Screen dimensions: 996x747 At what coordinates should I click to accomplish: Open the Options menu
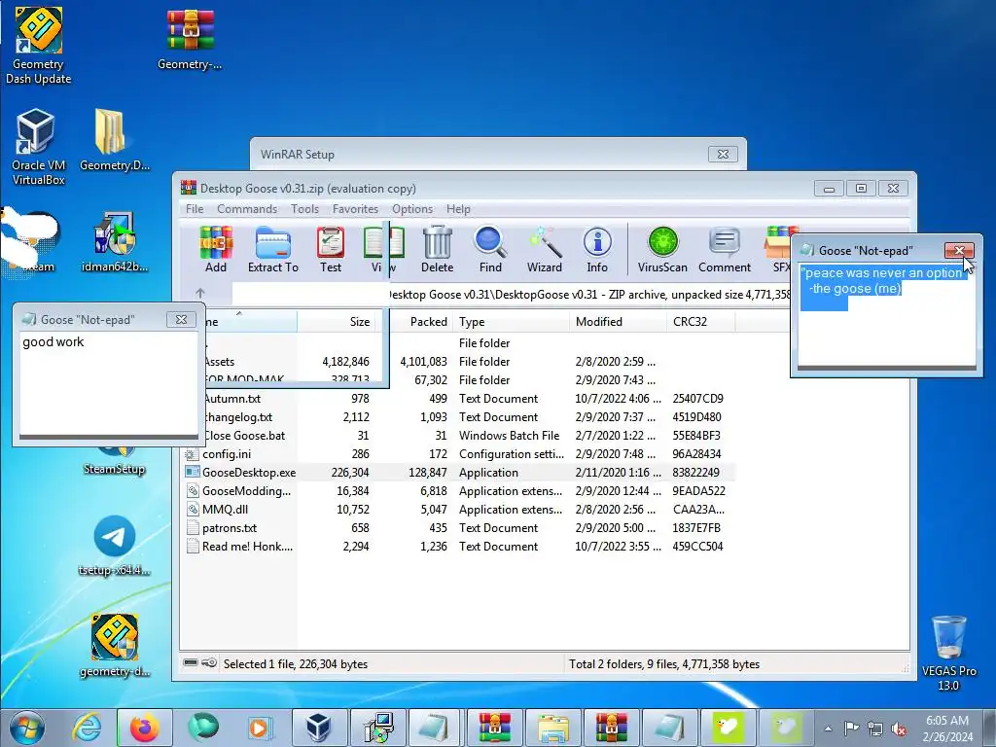(x=412, y=209)
